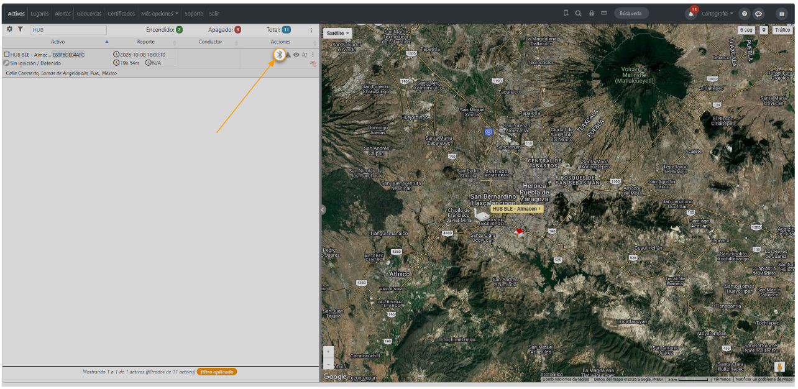Sort the list by Conductor column
This screenshot has width=798, height=389.
(x=210, y=42)
